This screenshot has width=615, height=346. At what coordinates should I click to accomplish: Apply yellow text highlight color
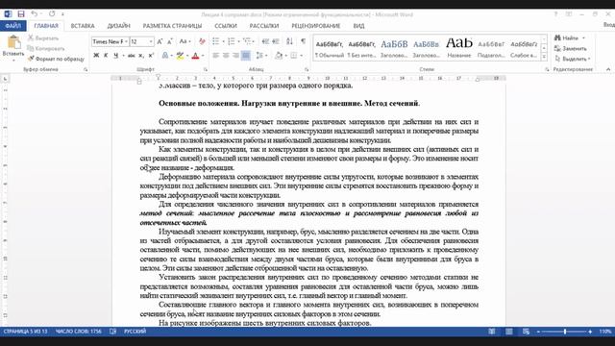(180, 56)
